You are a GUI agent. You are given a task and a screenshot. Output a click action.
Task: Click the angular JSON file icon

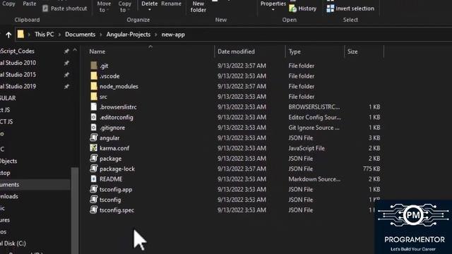tap(94, 138)
